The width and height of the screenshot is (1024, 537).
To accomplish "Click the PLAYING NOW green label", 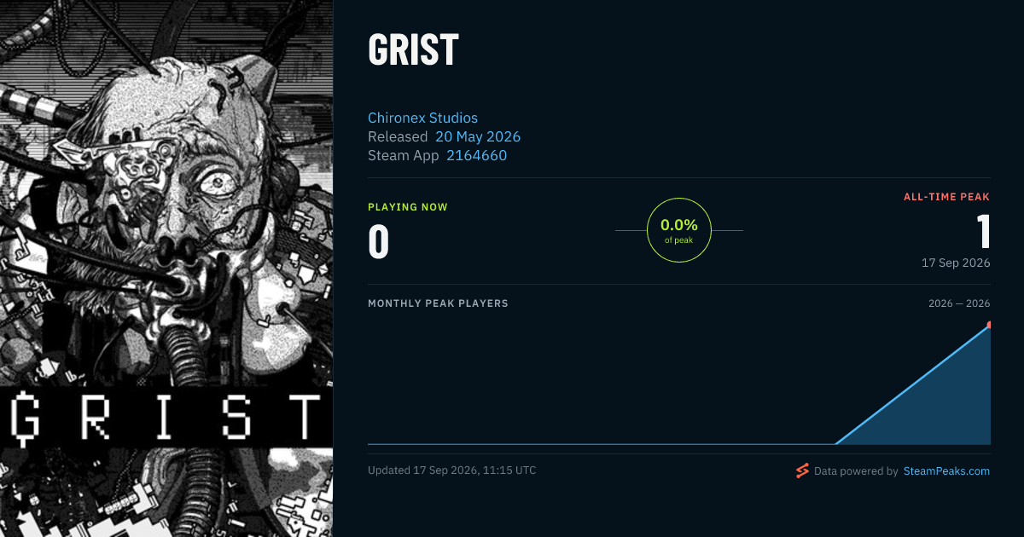I will click(x=408, y=207).
